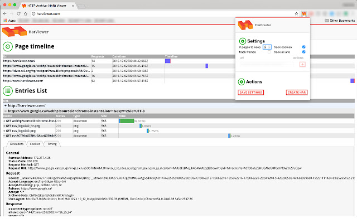This screenshot has width=357, height=223.
Task: Expand the GET nav_logo242_hr.png entry
Action: (x=4, y=125)
